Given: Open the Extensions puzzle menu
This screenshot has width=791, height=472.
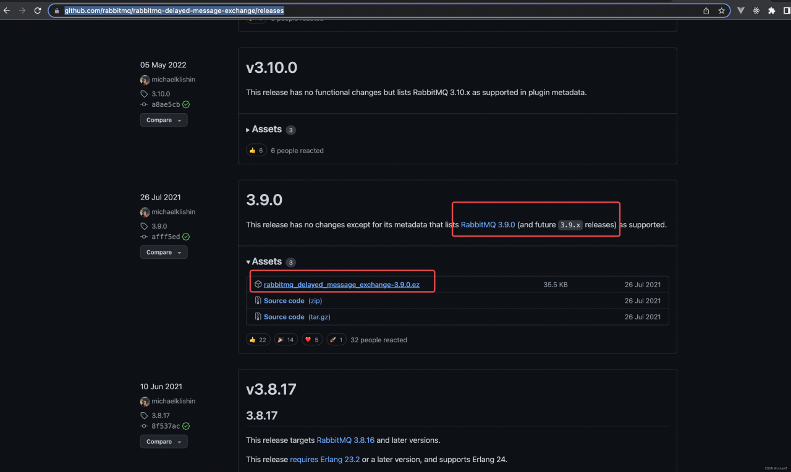Looking at the screenshot, I should (x=771, y=11).
